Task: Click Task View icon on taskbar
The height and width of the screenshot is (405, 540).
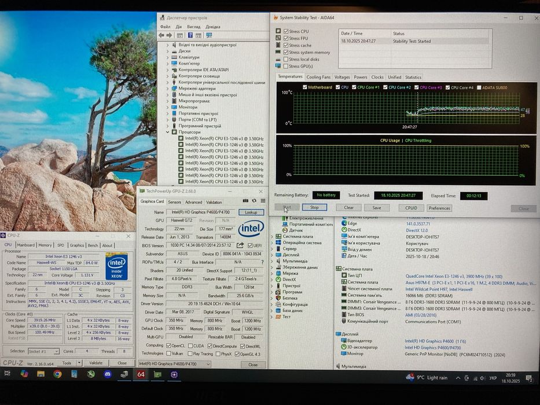Action: tap(7, 374)
